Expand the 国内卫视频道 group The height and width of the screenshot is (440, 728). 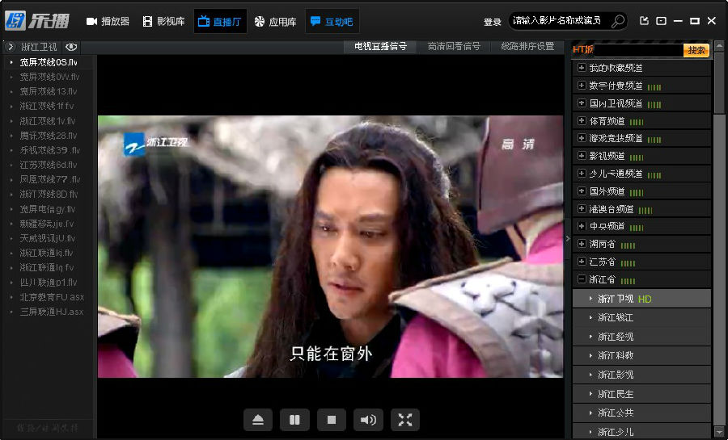(x=582, y=103)
